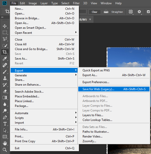The height and width of the screenshot is (154, 151).
Task: Open Export Preferences...
Action: coord(114,82)
